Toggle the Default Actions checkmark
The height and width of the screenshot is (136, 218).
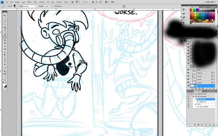coord(188,94)
